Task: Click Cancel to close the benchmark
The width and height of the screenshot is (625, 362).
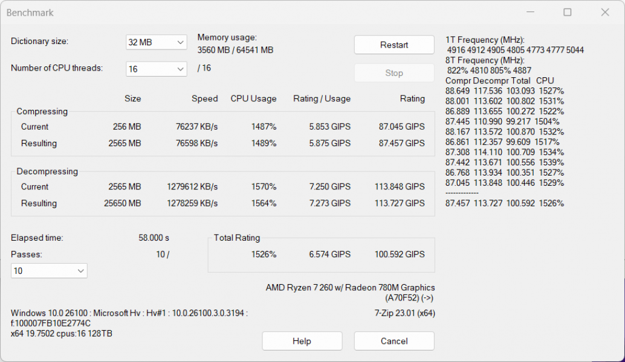Action: [393, 341]
